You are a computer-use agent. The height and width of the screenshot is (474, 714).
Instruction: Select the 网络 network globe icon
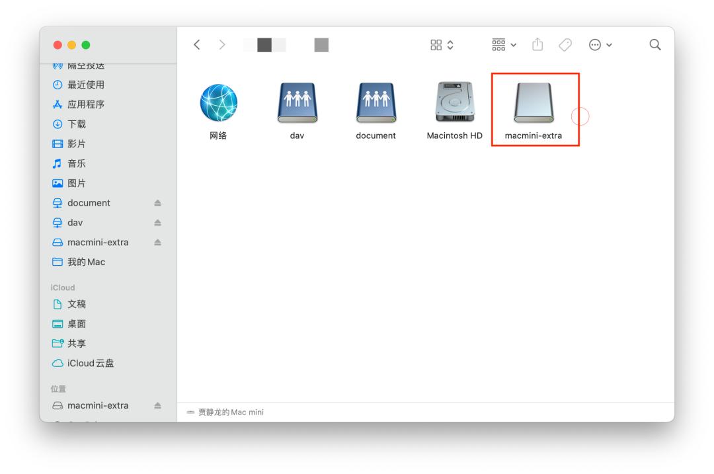tap(219, 102)
